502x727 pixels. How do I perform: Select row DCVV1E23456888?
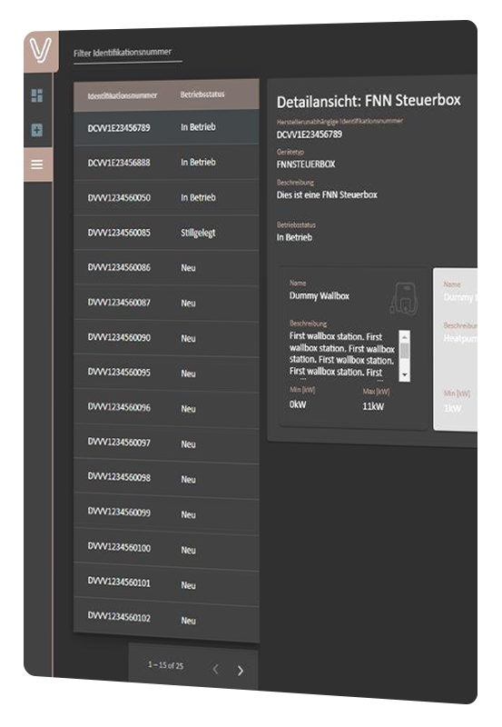[x=166, y=163]
